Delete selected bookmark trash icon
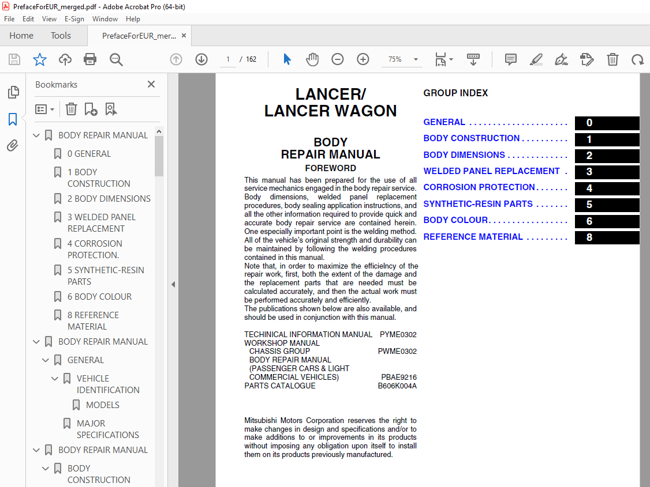The height and width of the screenshot is (487, 650). point(72,110)
